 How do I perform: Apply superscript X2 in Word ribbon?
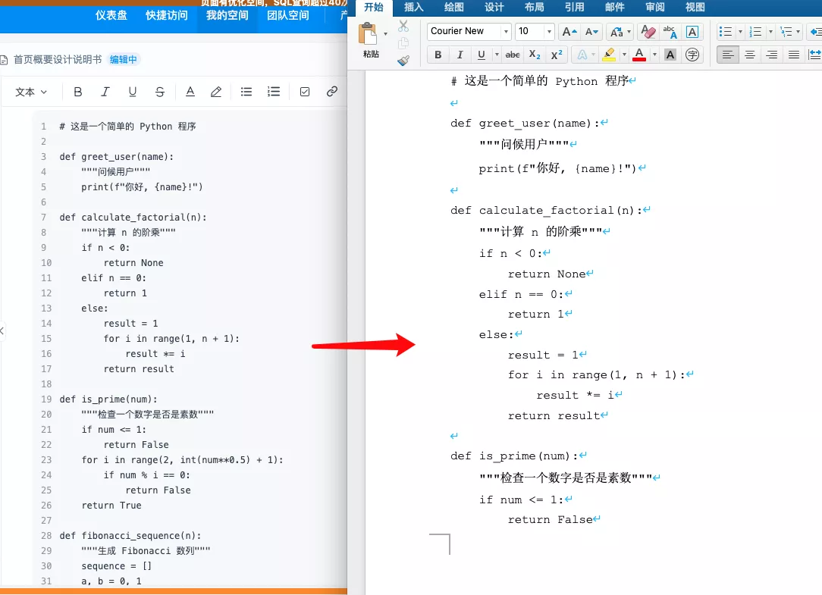(x=556, y=55)
